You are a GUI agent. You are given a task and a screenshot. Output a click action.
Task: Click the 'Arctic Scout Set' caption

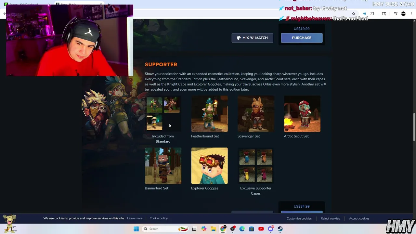pyautogui.click(x=296, y=136)
